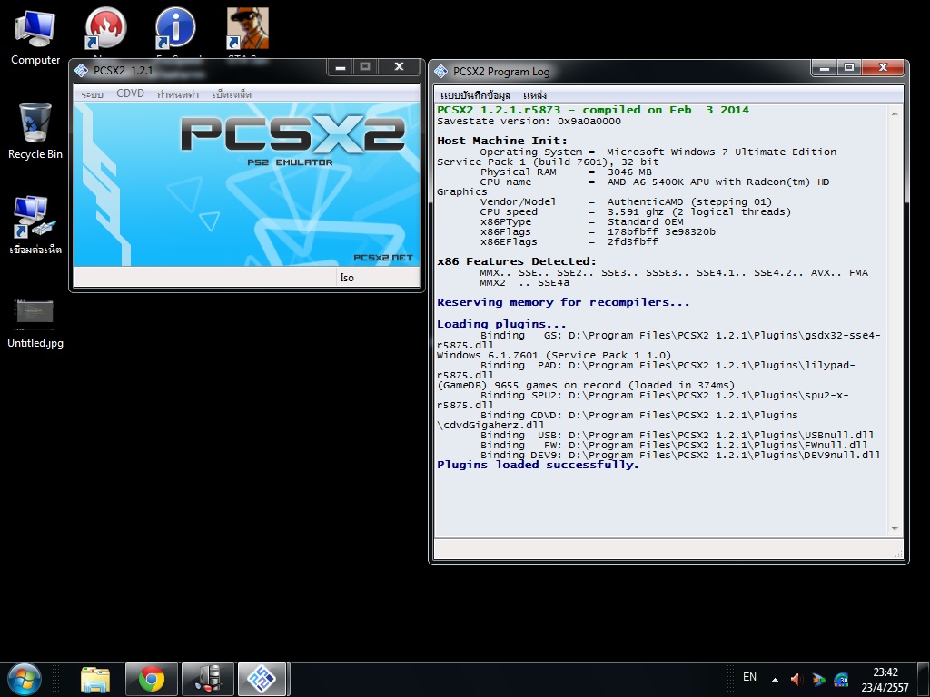Image resolution: width=930 pixels, height=697 pixels.
Task: Click scroll up arrow in Program Log
Action: coord(895,113)
